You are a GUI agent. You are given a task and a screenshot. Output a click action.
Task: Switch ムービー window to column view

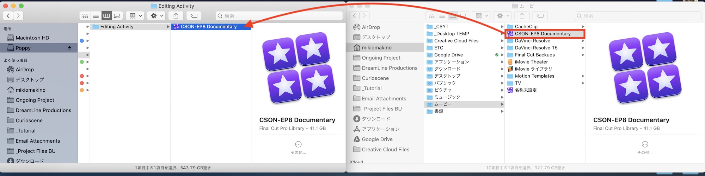coord(453,15)
